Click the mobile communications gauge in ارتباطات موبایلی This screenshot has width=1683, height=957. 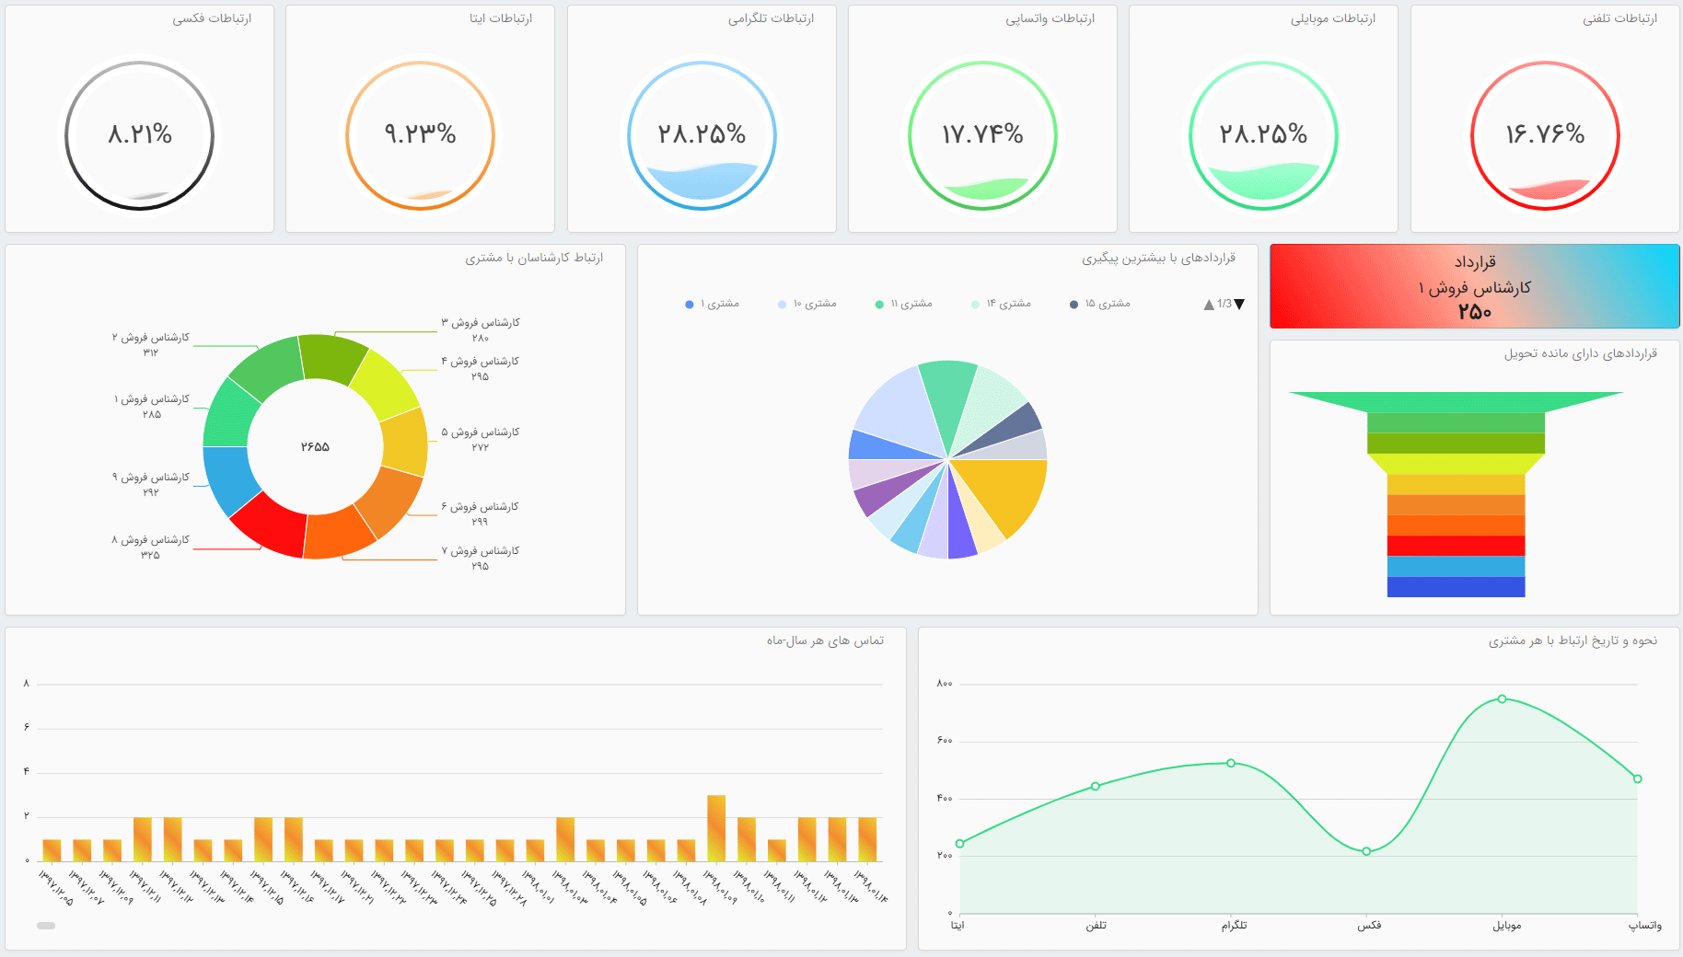1263,135
